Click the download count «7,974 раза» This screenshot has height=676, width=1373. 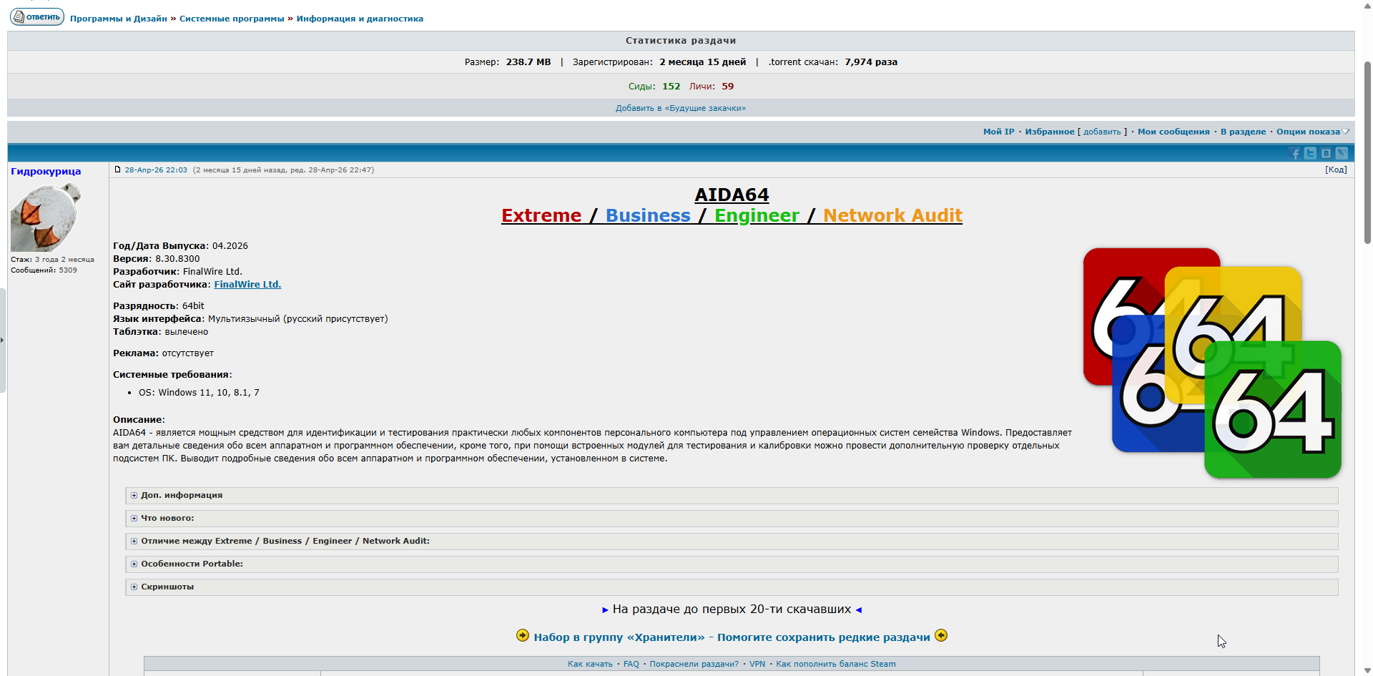(871, 62)
